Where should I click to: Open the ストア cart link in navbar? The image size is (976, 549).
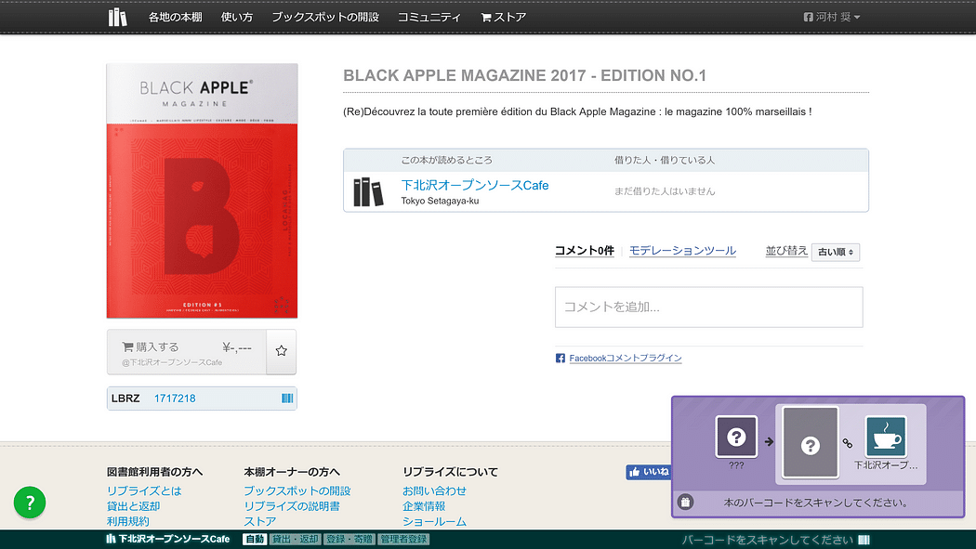click(504, 17)
